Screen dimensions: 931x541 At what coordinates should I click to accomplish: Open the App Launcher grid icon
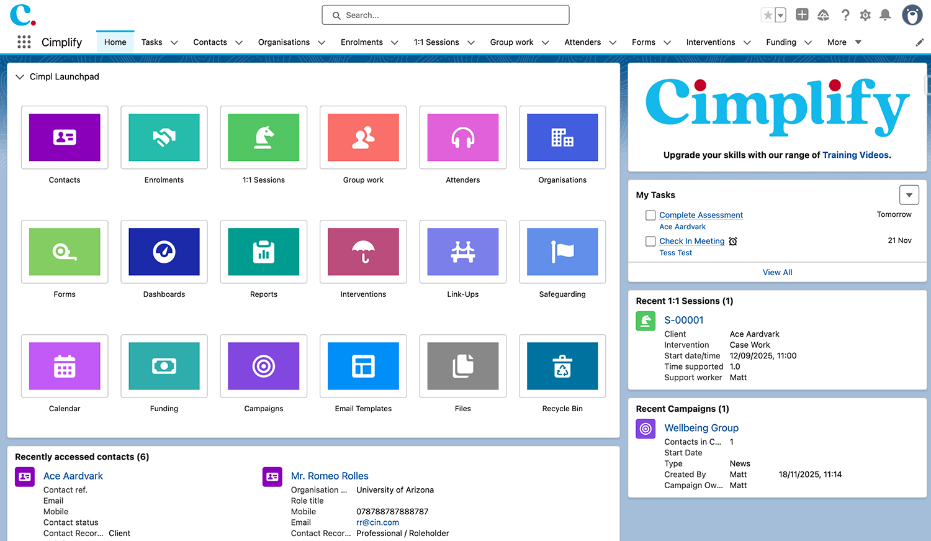(x=24, y=42)
